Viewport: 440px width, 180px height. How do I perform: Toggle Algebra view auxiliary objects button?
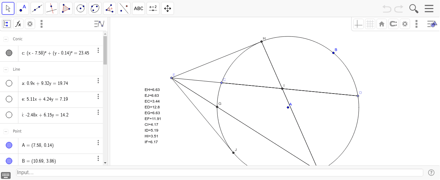(x=7, y=24)
